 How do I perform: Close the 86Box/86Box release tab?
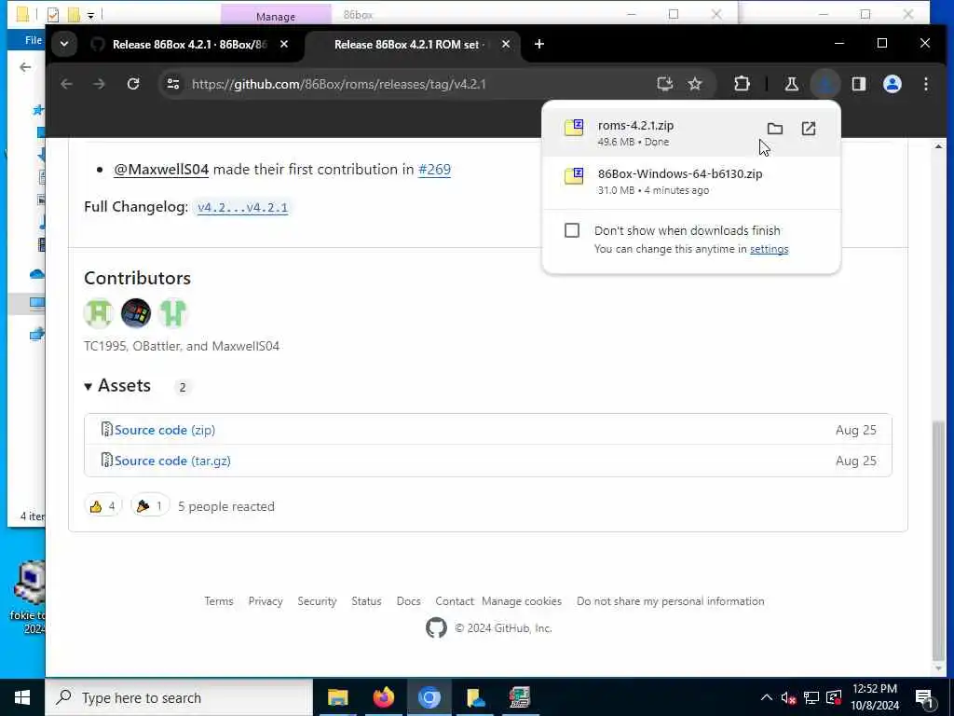pos(284,44)
